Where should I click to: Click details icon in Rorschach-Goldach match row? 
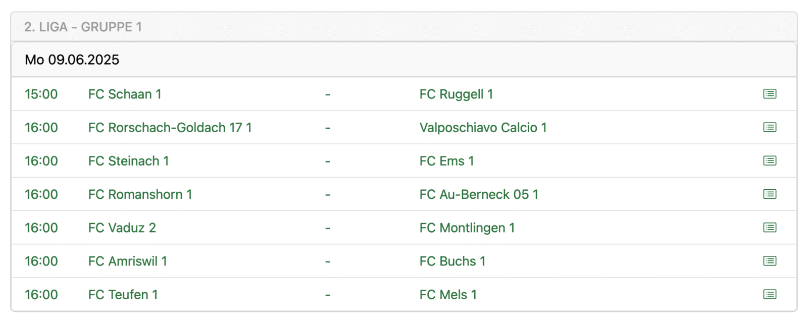click(769, 127)
